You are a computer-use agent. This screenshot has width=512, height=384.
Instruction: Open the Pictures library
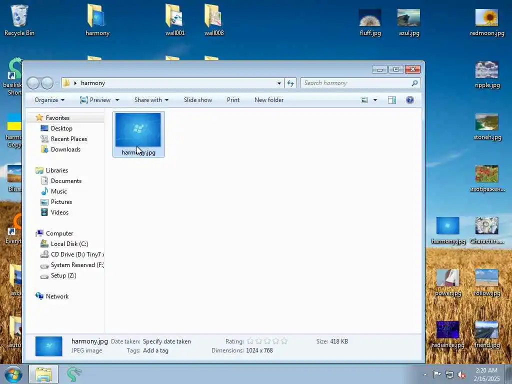tap(61, 202)
